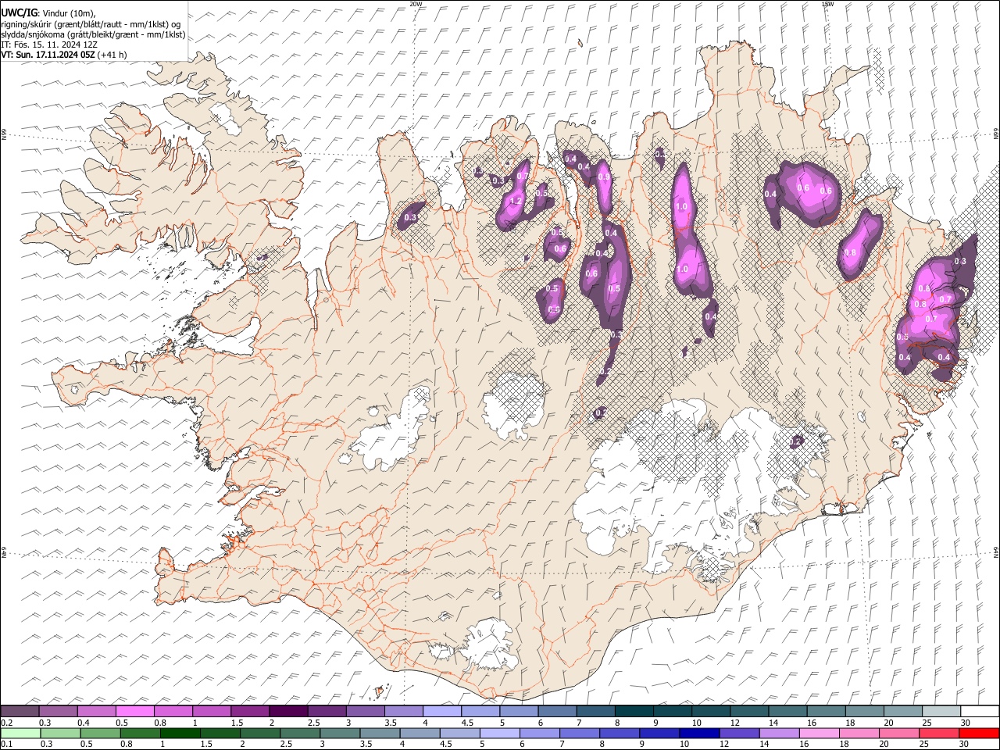Click the 'UWC/IG' title text
The width and height of the screenshot is (1000, 750).
[x=18, y=13]
